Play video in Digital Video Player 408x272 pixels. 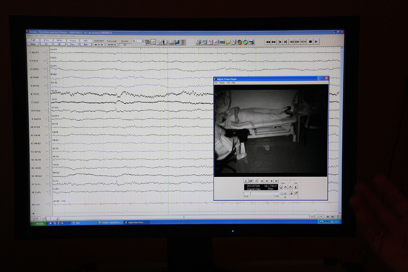(x=246, y=181)
